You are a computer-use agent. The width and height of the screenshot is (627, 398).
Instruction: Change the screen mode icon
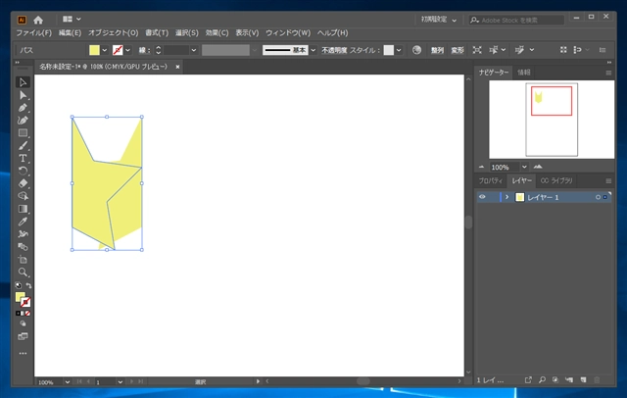[x=23, y=336]
